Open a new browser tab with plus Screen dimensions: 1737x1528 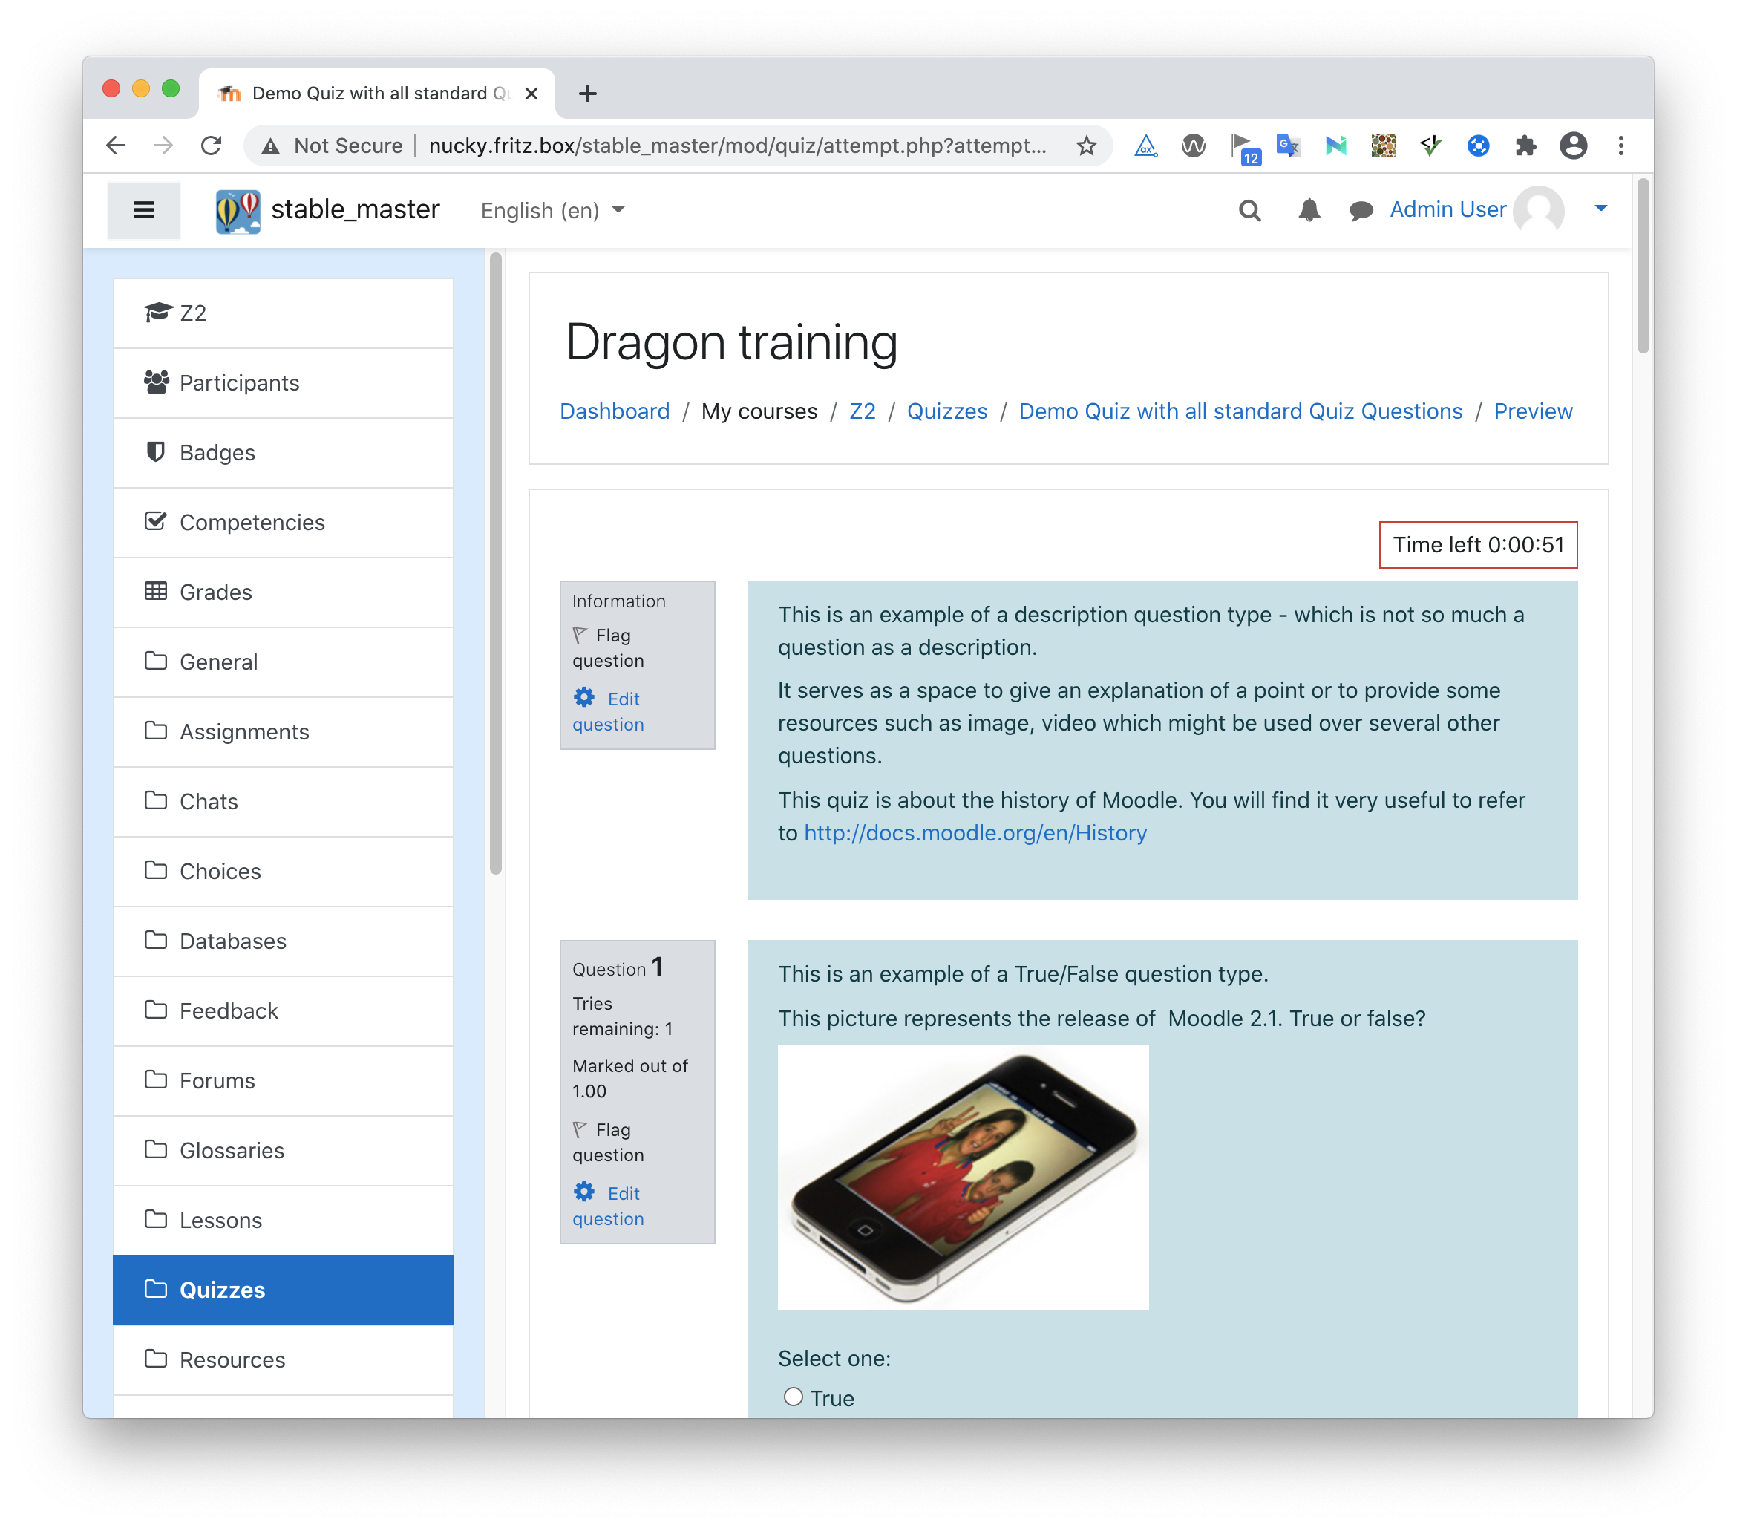[x=587, y=93]
